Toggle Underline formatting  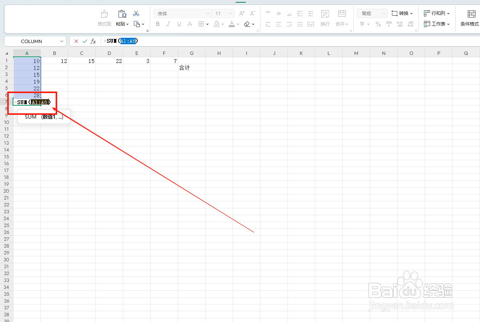point(179,24)
